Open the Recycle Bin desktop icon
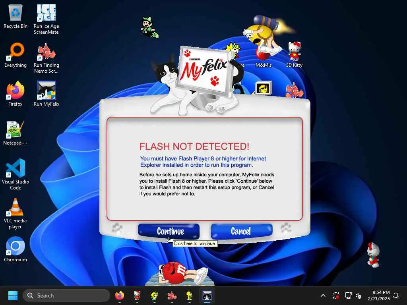 point(16,17)
